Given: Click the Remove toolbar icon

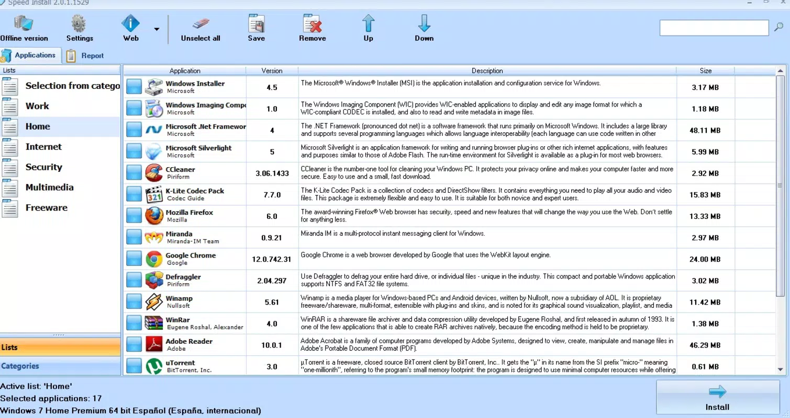Looking at the screenshot, I should coord(313,24).
